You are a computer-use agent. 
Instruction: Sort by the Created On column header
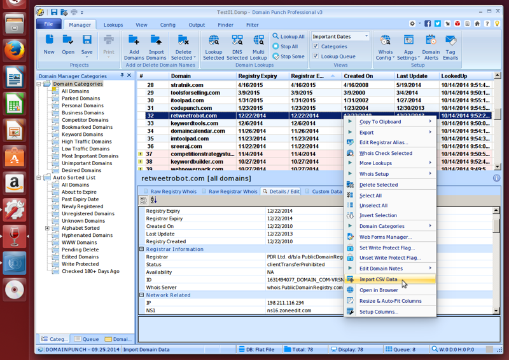tap(368, 76)
